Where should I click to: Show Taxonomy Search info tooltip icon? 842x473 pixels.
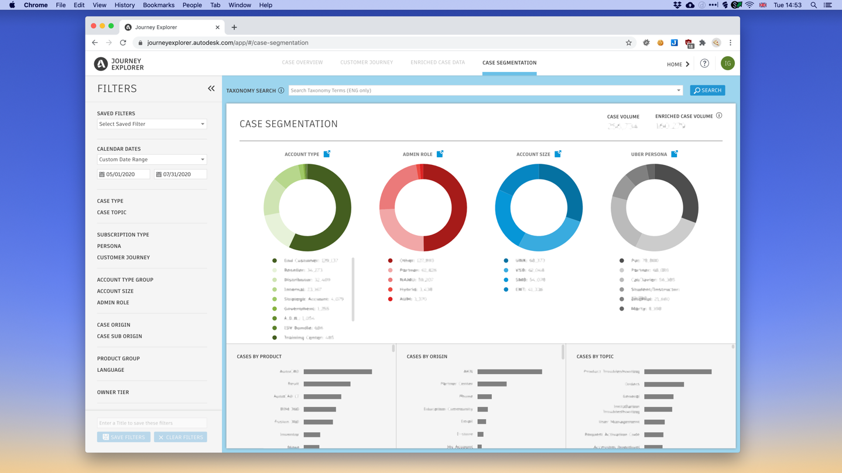tap(281, 91)
